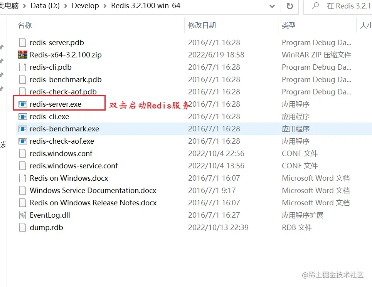Viewport: 372px width, 287px height.
Task: Click Microsoft Word 文档 type of Redis on Windows.docx
Action: point(316,178)
